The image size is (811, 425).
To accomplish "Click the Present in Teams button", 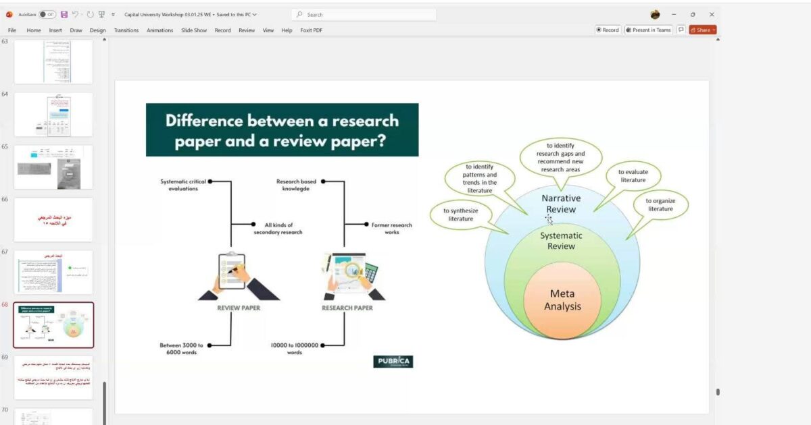I will click(649, 30).
